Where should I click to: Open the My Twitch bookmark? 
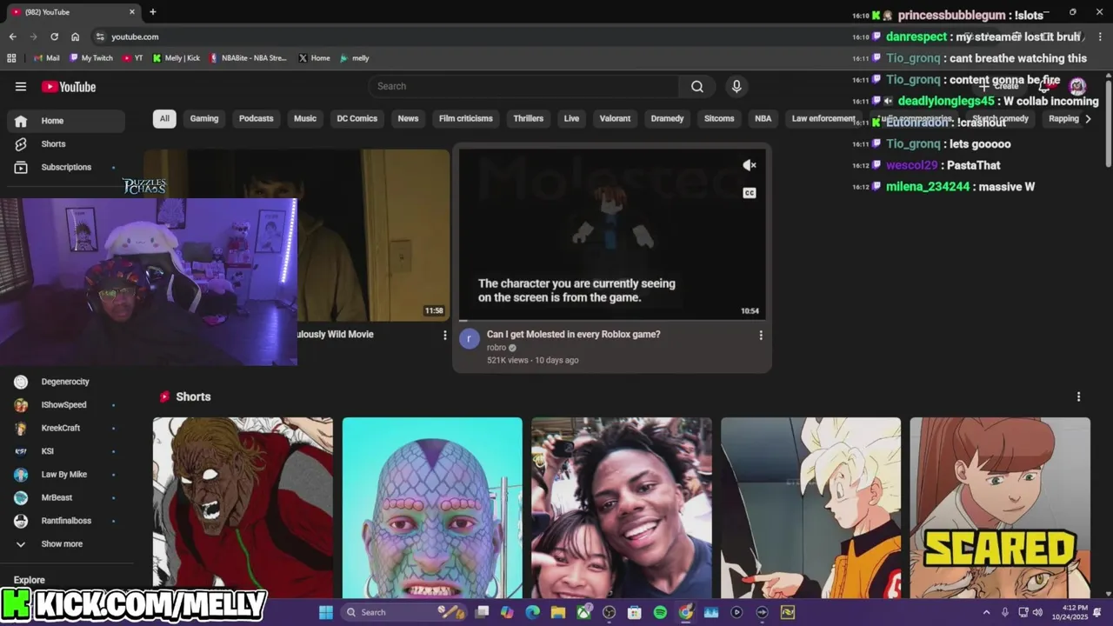(91, 58)
